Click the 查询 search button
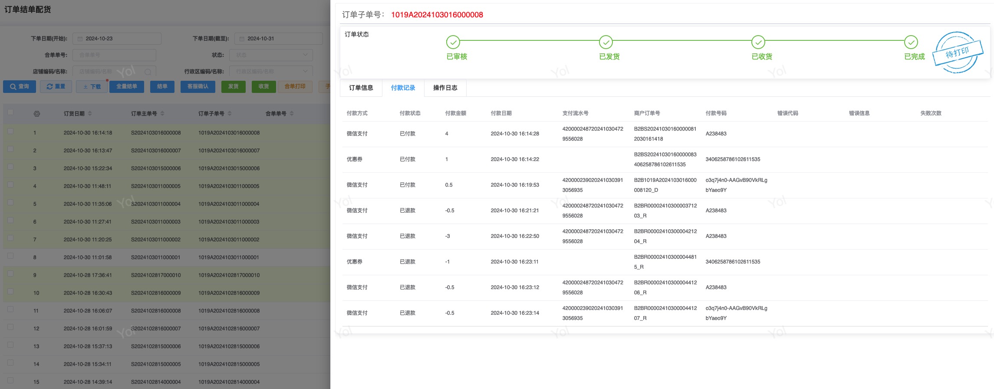Image resolution: width=994 pixels, height=389 pixels. point(20,86)
